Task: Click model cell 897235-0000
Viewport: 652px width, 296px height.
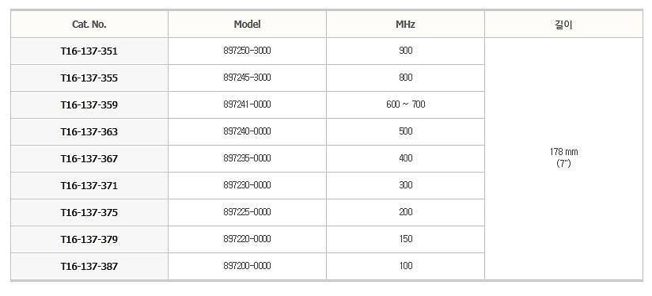Action: (x=248, y=159)
